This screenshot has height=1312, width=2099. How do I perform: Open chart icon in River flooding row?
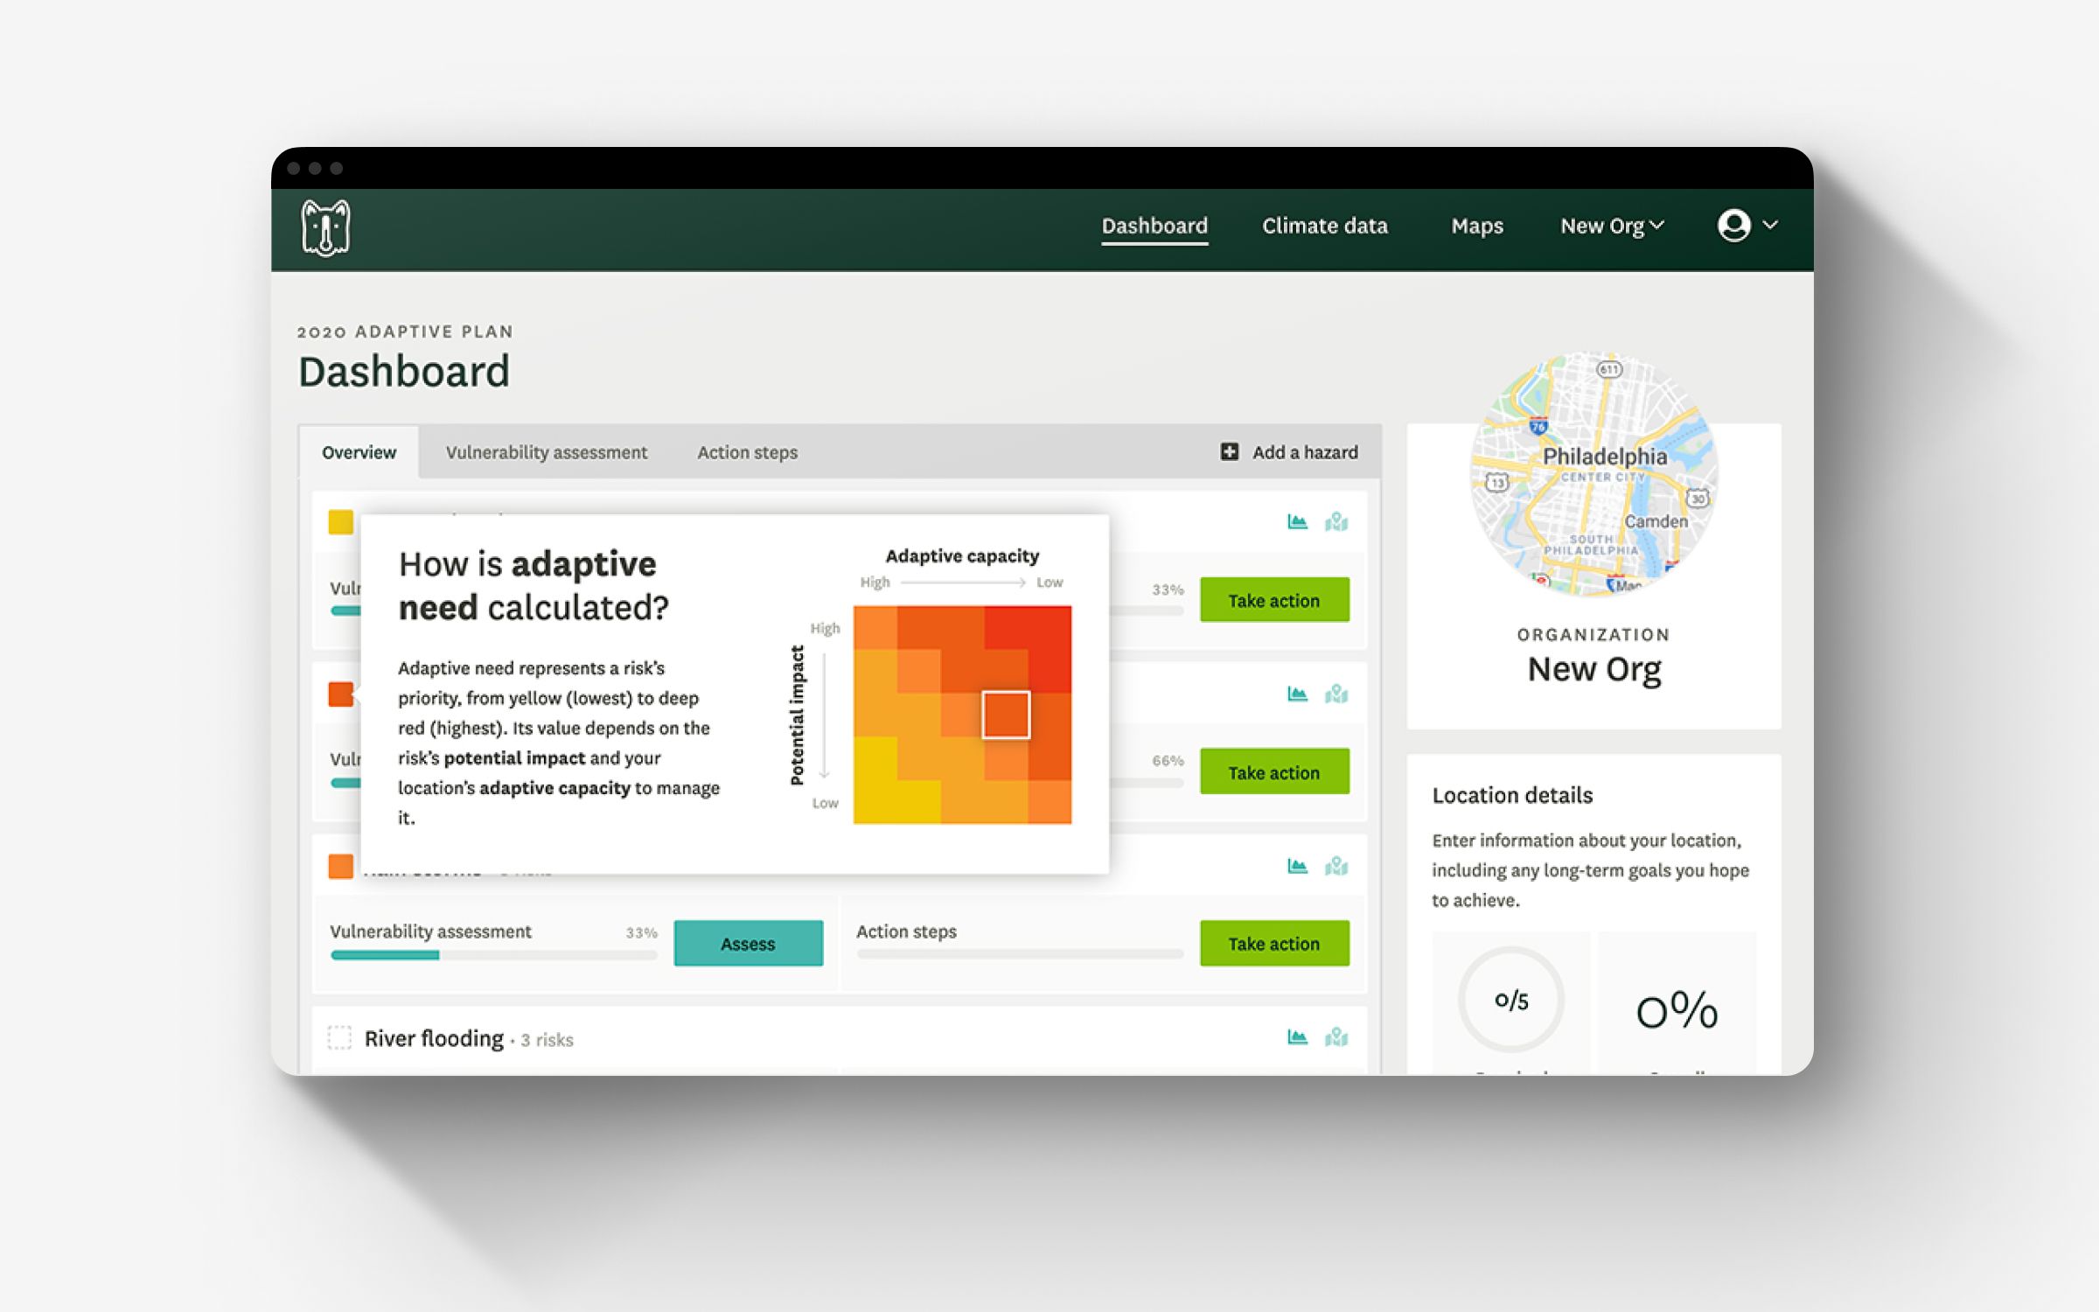coord(1298,1037)
